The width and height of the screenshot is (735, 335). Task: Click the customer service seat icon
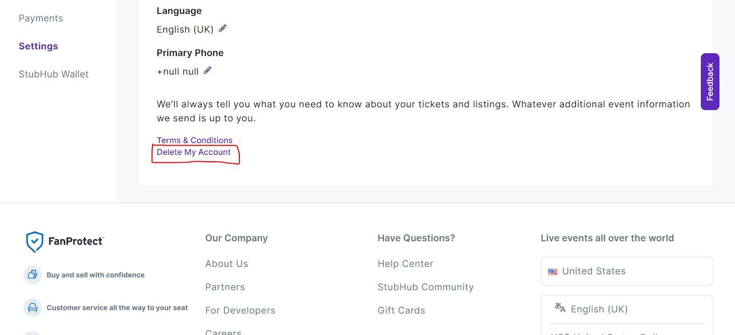(x=33, y=307)
